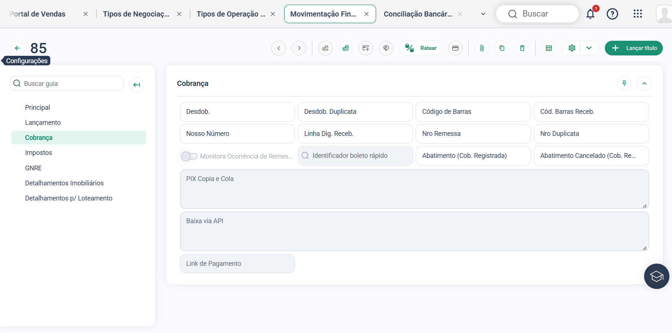Click the Lançar título button
The width and height of the screenshot is (672, 333).
click(x=634, y=48)
